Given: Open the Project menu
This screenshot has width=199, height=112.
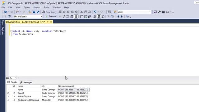Looking at the screenshot, I should (x=37, y=7).
